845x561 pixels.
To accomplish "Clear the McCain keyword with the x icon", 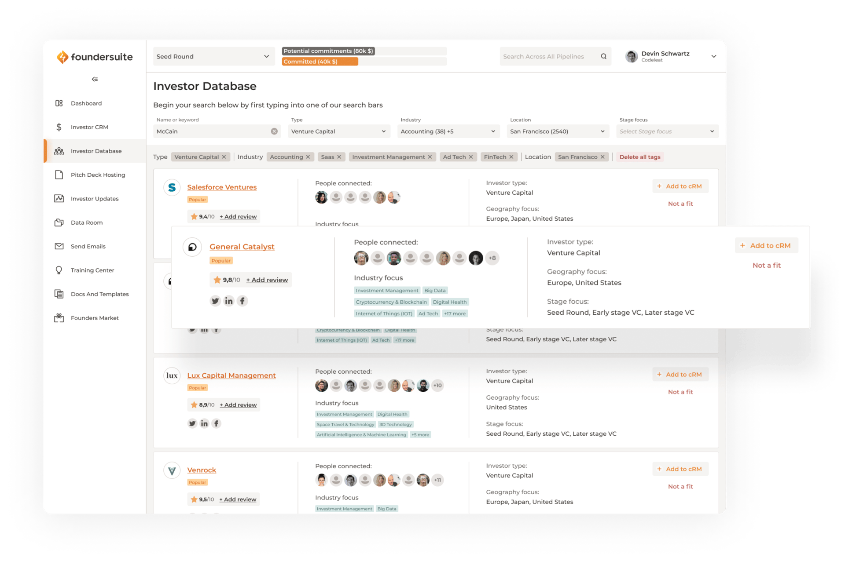I will (x=274, y=131).
